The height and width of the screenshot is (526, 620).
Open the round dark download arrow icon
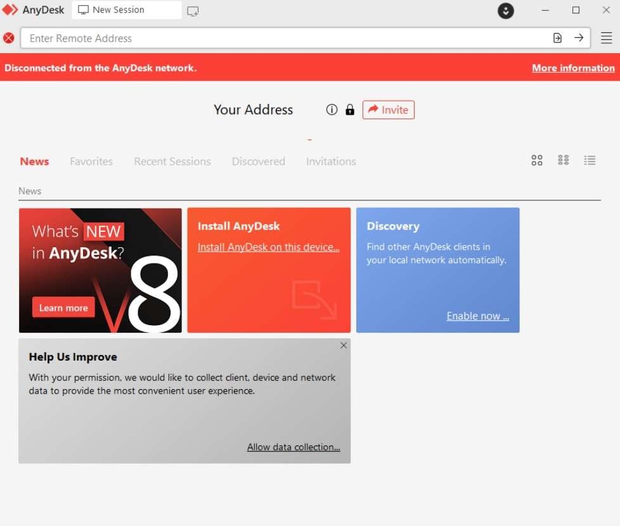point(505,11)
